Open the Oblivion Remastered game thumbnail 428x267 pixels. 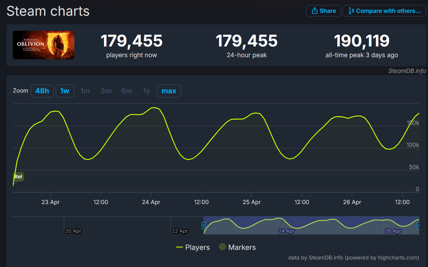click(44, 45)
